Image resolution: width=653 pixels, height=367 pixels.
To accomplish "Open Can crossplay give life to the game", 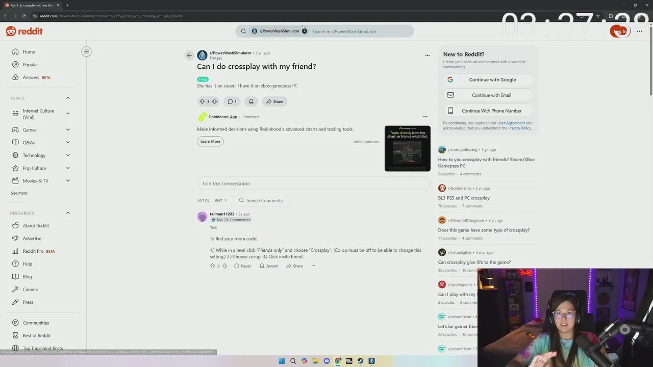I will pos(474,262).
